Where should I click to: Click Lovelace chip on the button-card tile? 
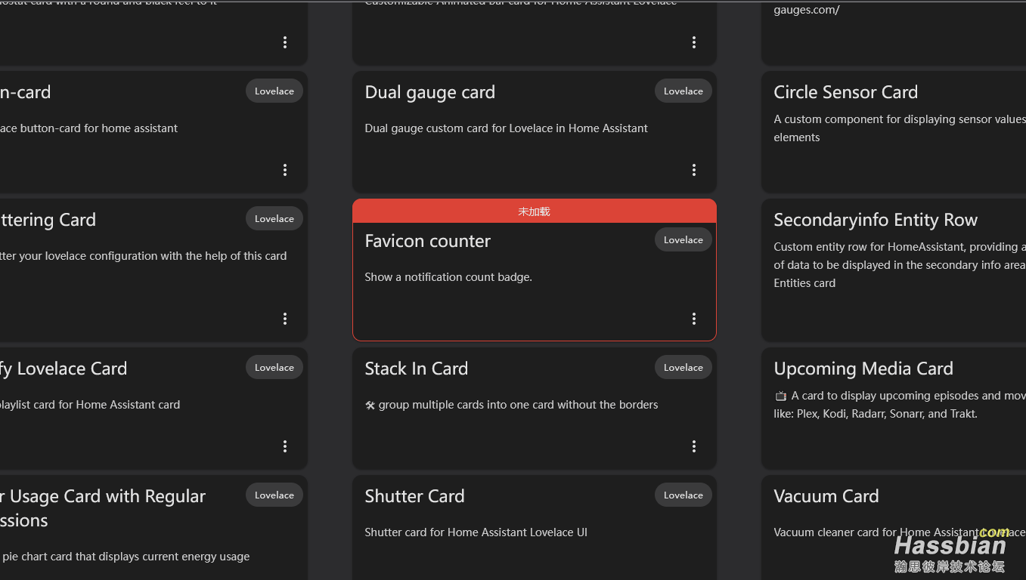(274, 91)
